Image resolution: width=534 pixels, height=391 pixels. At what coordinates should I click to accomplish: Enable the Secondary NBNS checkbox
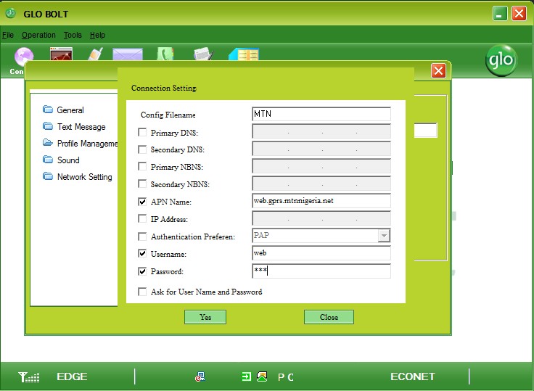pos(142,184)
